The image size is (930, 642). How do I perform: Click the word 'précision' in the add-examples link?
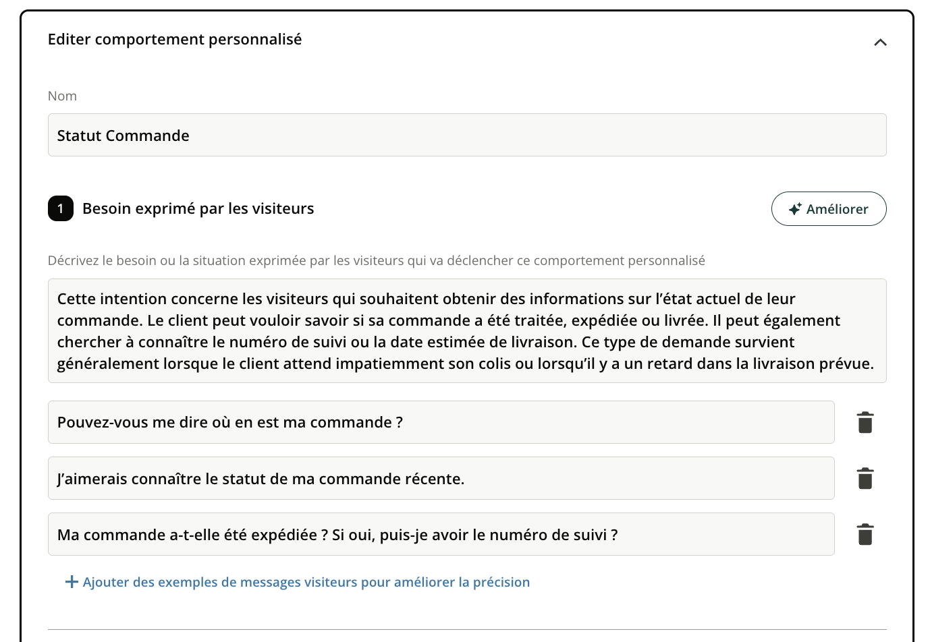(x=501, y=582)
